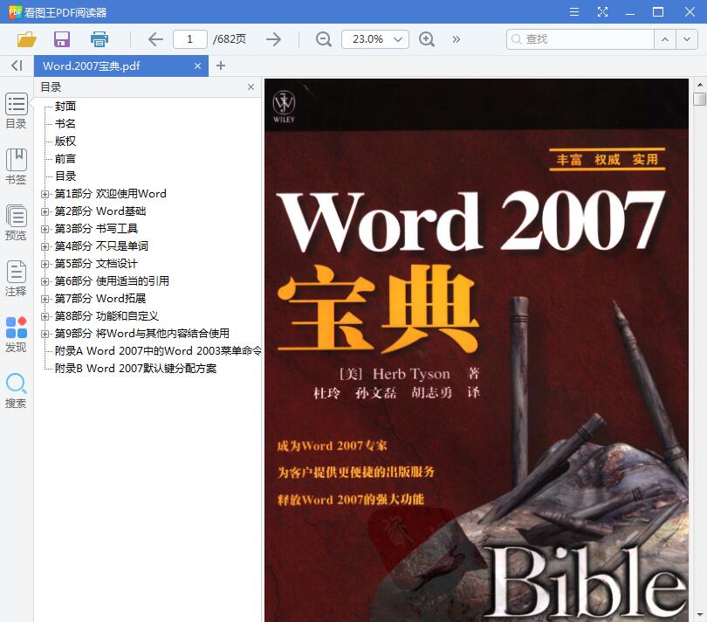707x622 pixels.
Task: Find previous match with up arrow
Action: (x=665, y=39)
